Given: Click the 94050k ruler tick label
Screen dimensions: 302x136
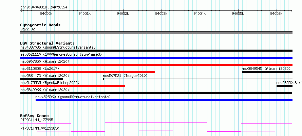Looking at the screenshot, I should (46, 13).
